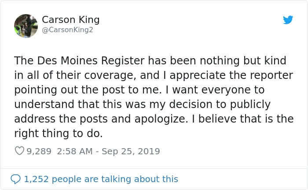Screen dimensions: 308x190
Task: Open the 2:58 AM timestamp link
Action: point(75,151)
